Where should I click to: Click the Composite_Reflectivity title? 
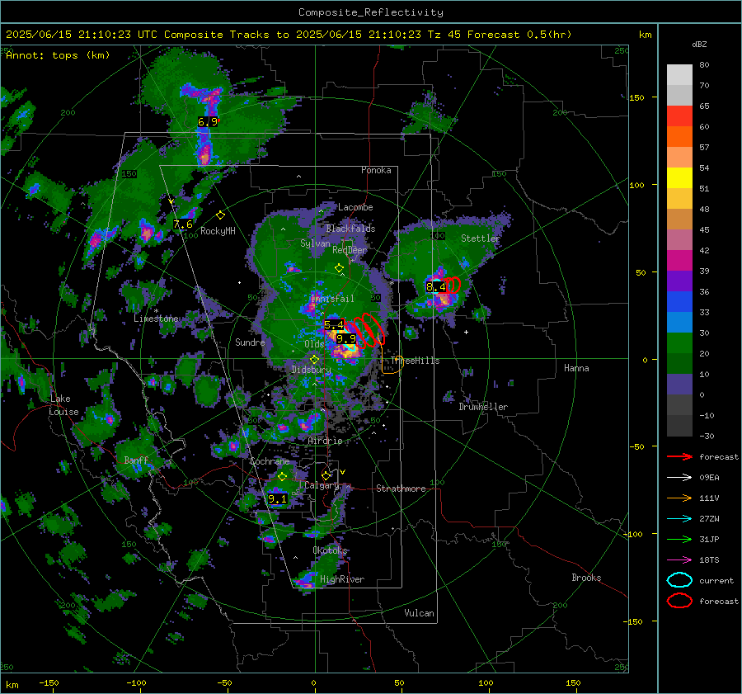[370, 12]
